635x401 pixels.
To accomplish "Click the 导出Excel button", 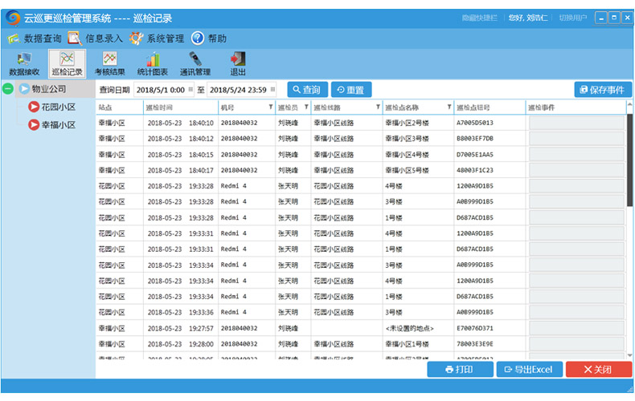I will pos(530,370).
